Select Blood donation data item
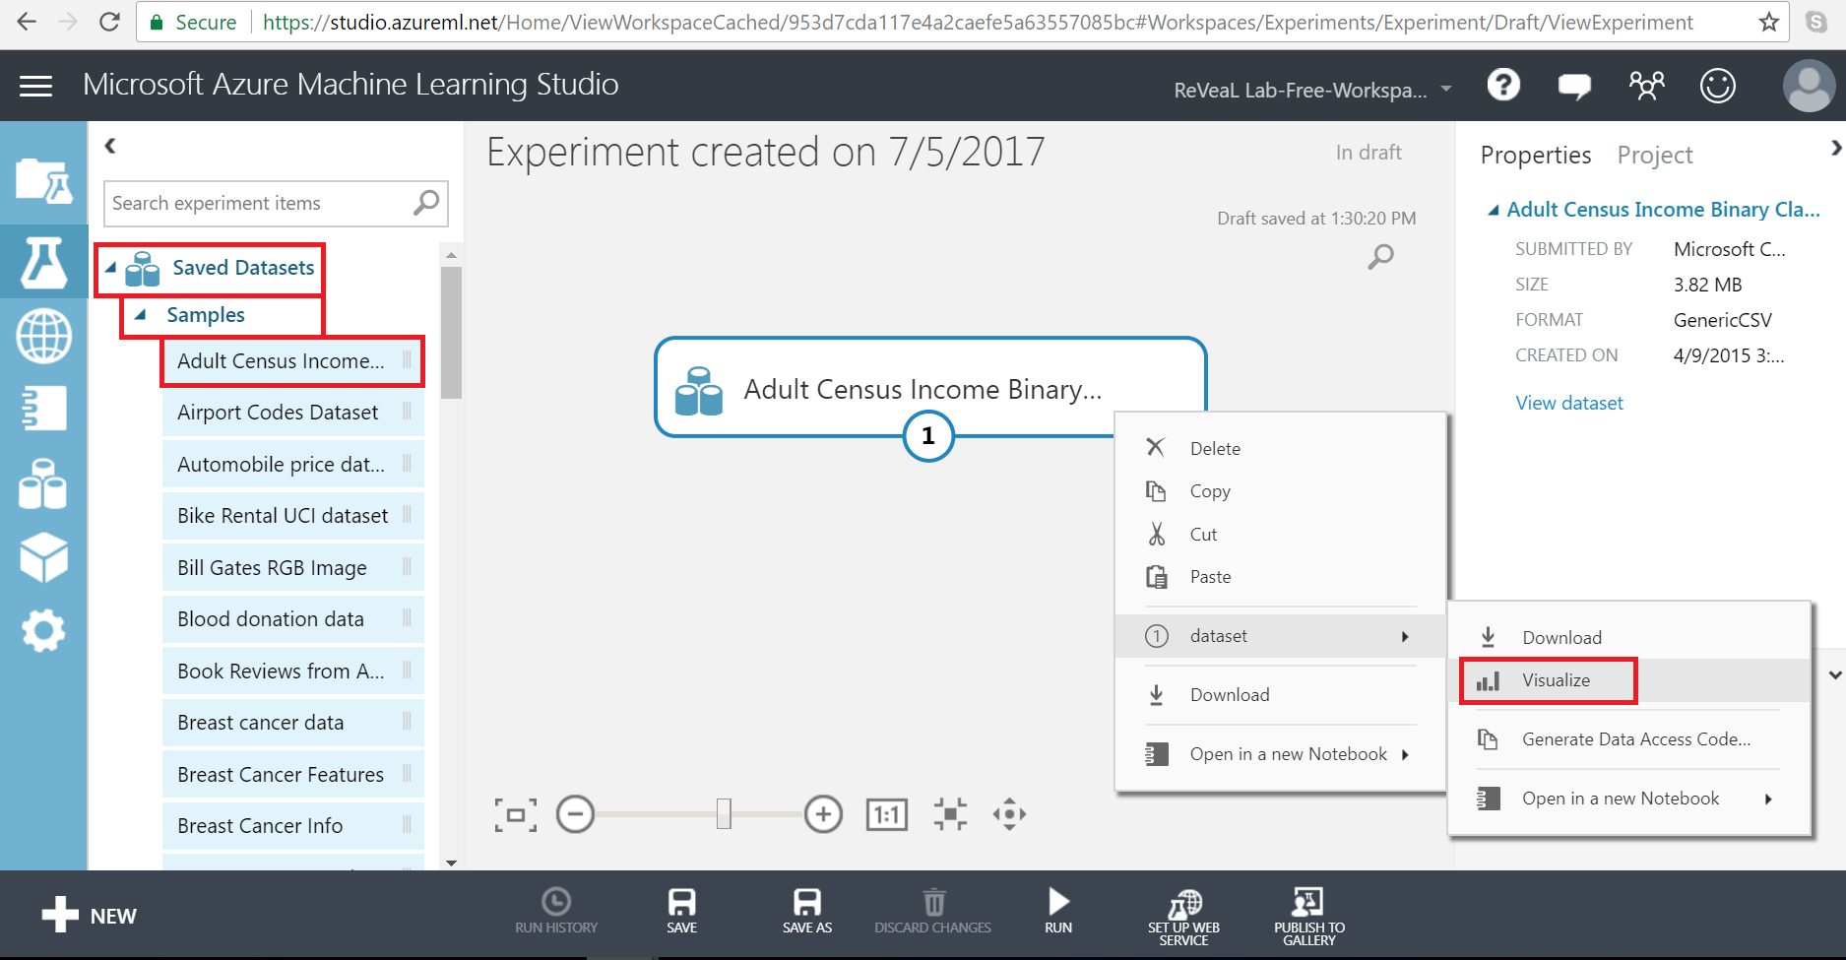The image size is (1846, 960). [292, 619]
